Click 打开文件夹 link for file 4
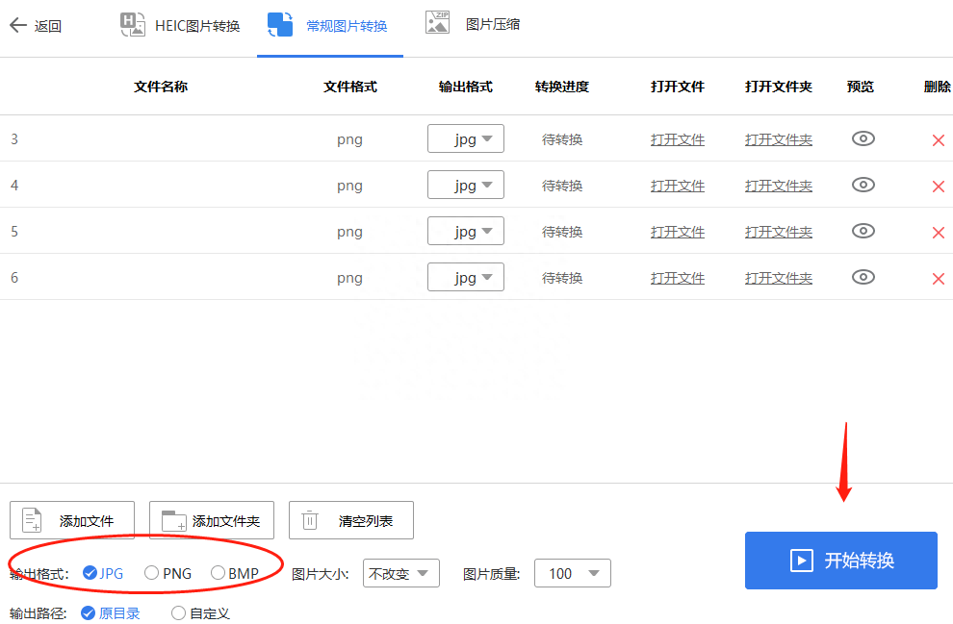Screen dimensions: 953x624 pyautogui.click(x=778, y=186)
